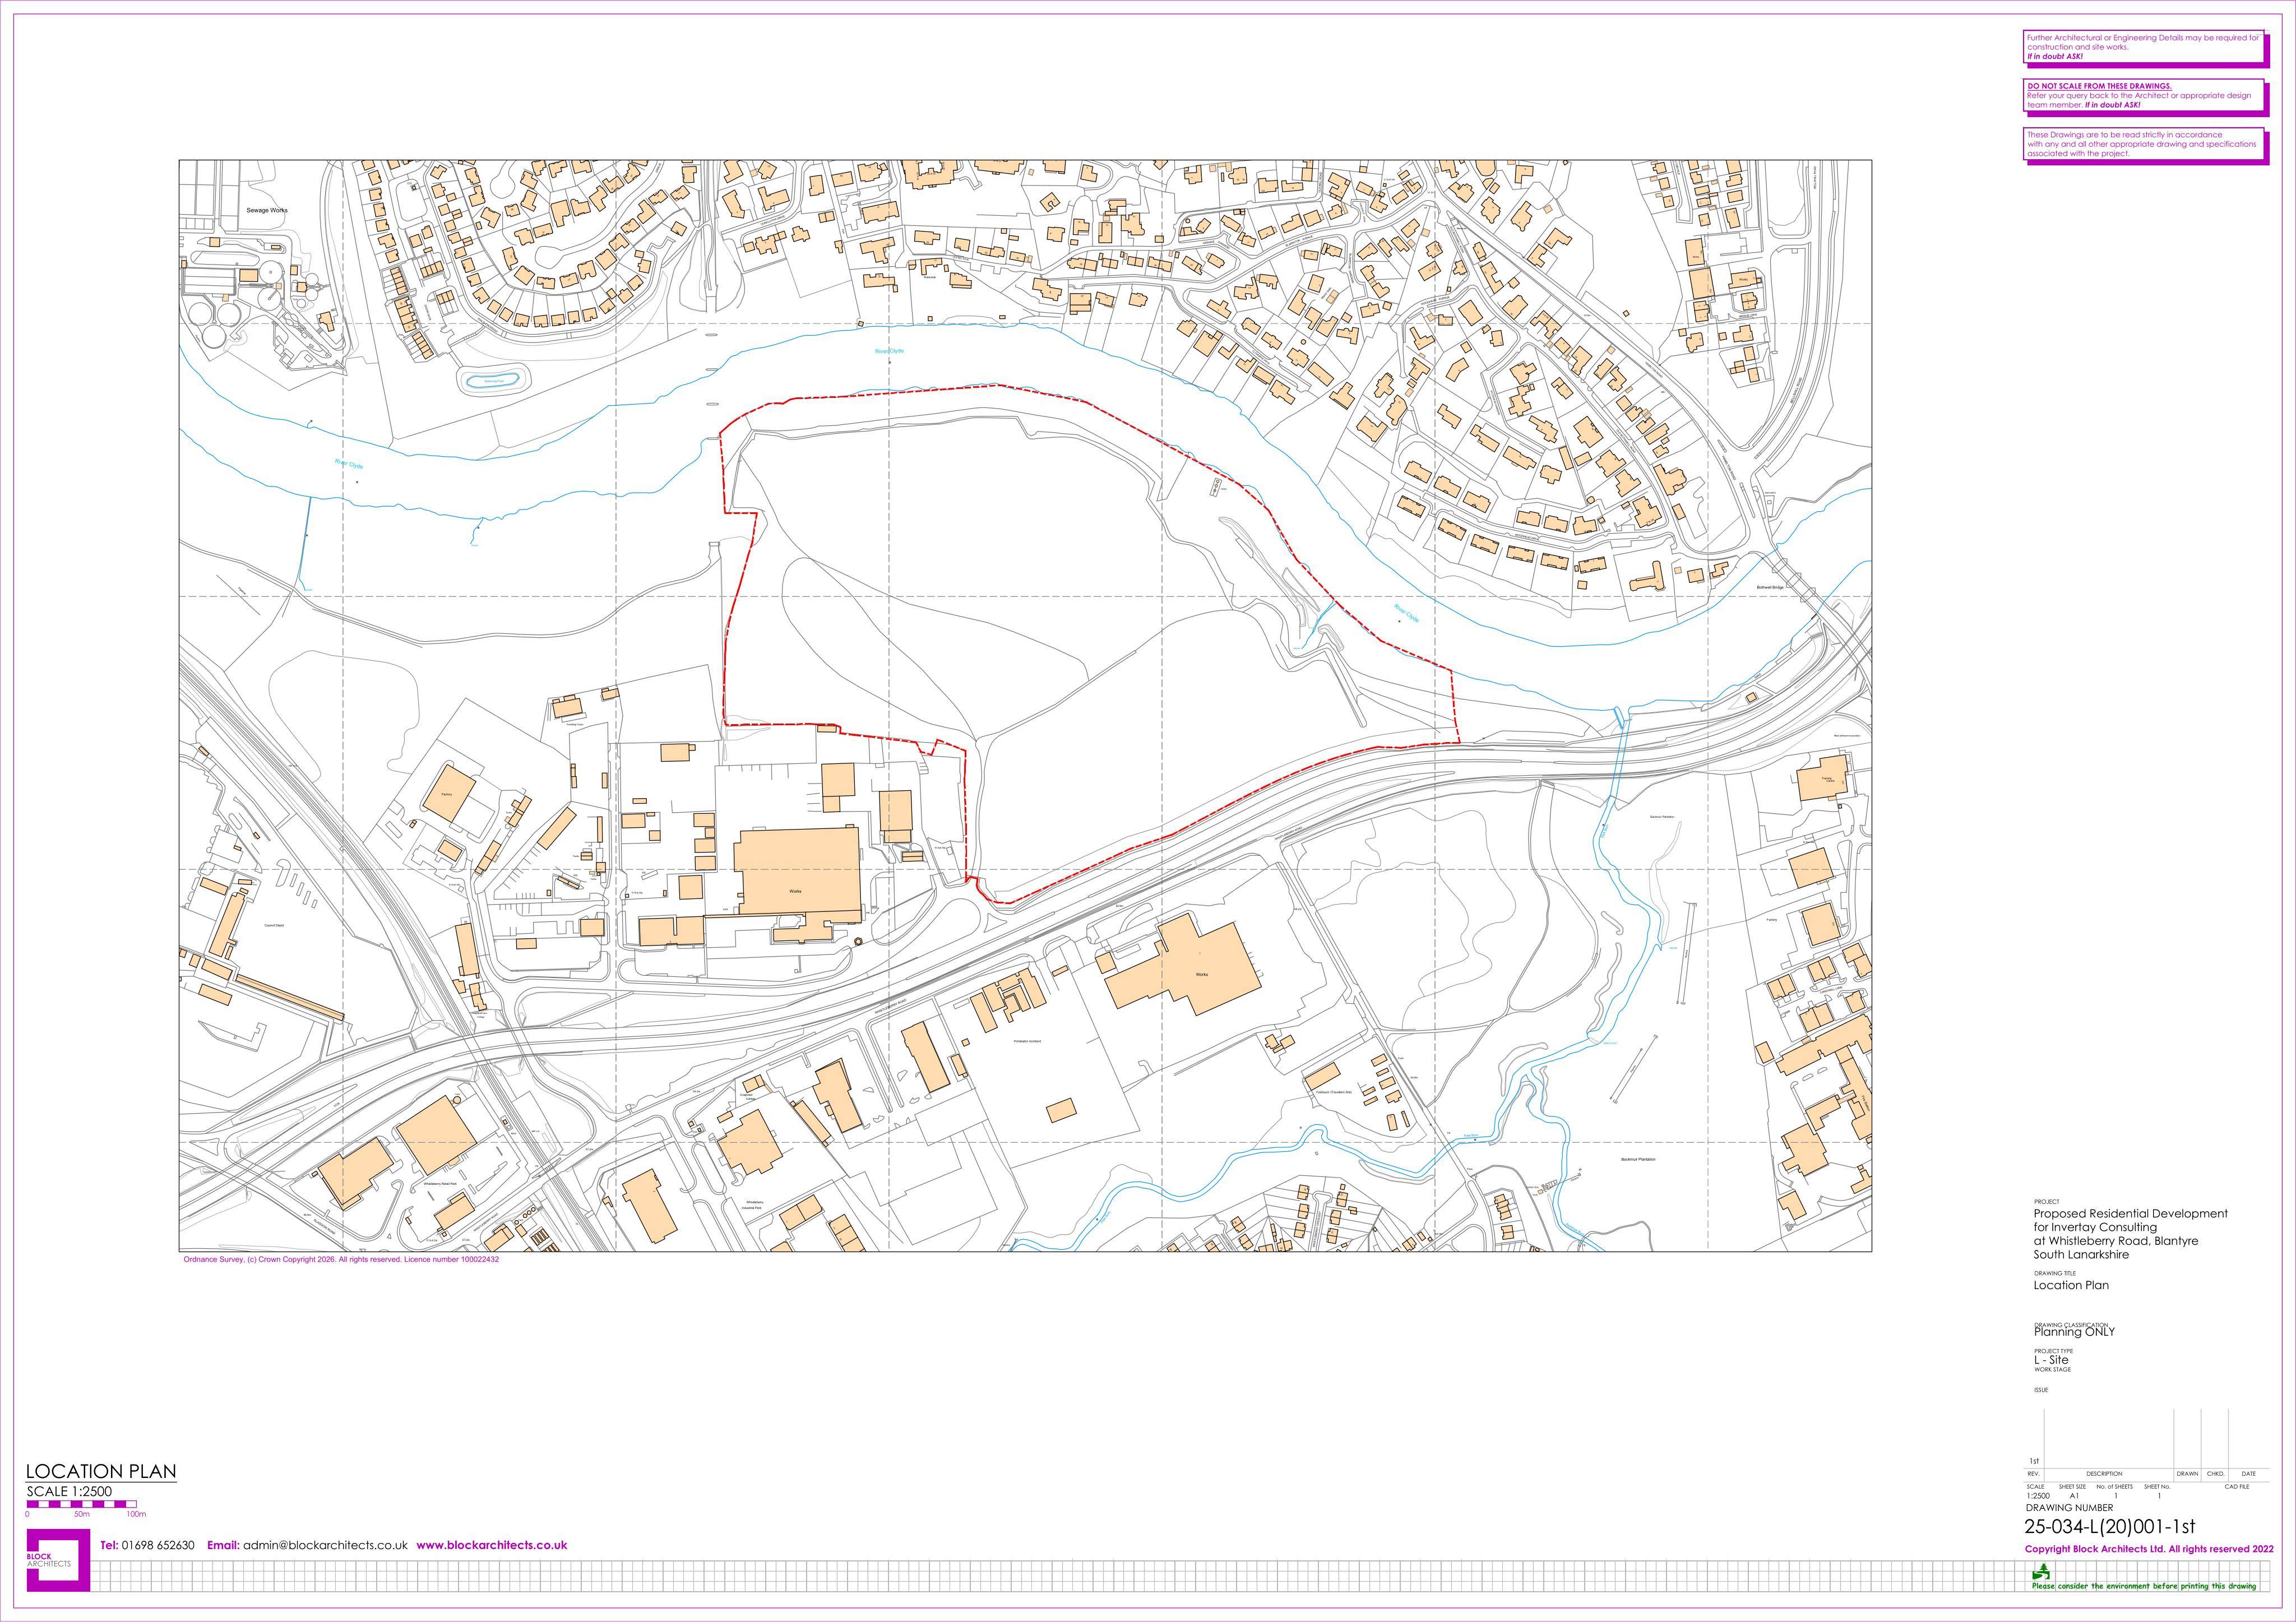Click the large 'SCALE 1:2500' text below the LOCATION PLAN heading
The image size is (2296, 1622).
[69, 1491]
